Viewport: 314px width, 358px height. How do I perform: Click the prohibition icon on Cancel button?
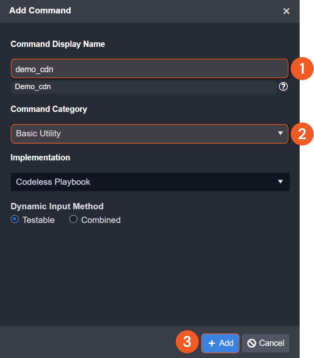[252, 343]
